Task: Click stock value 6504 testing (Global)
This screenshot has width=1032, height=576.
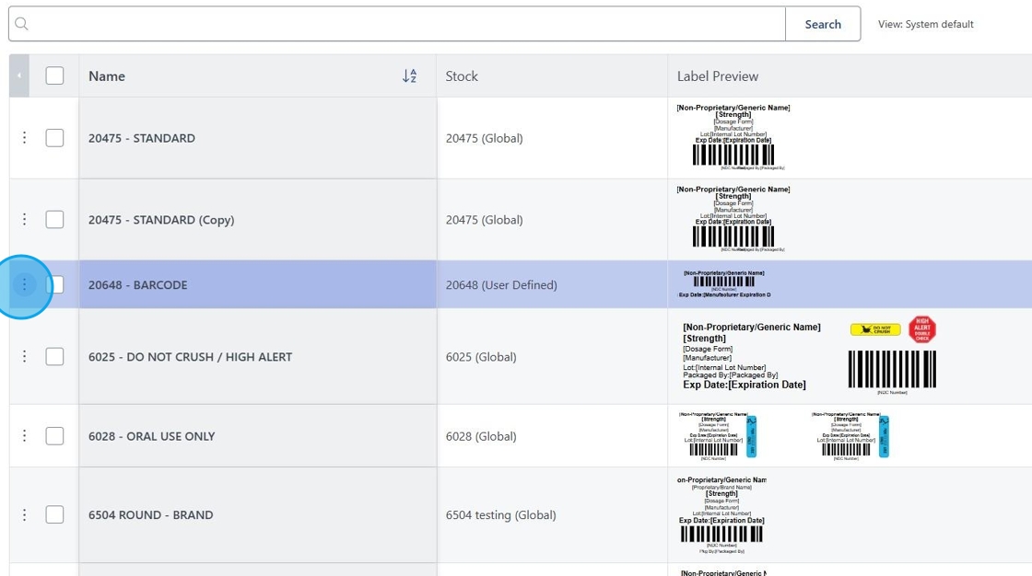Action: (x=500, y=515)
